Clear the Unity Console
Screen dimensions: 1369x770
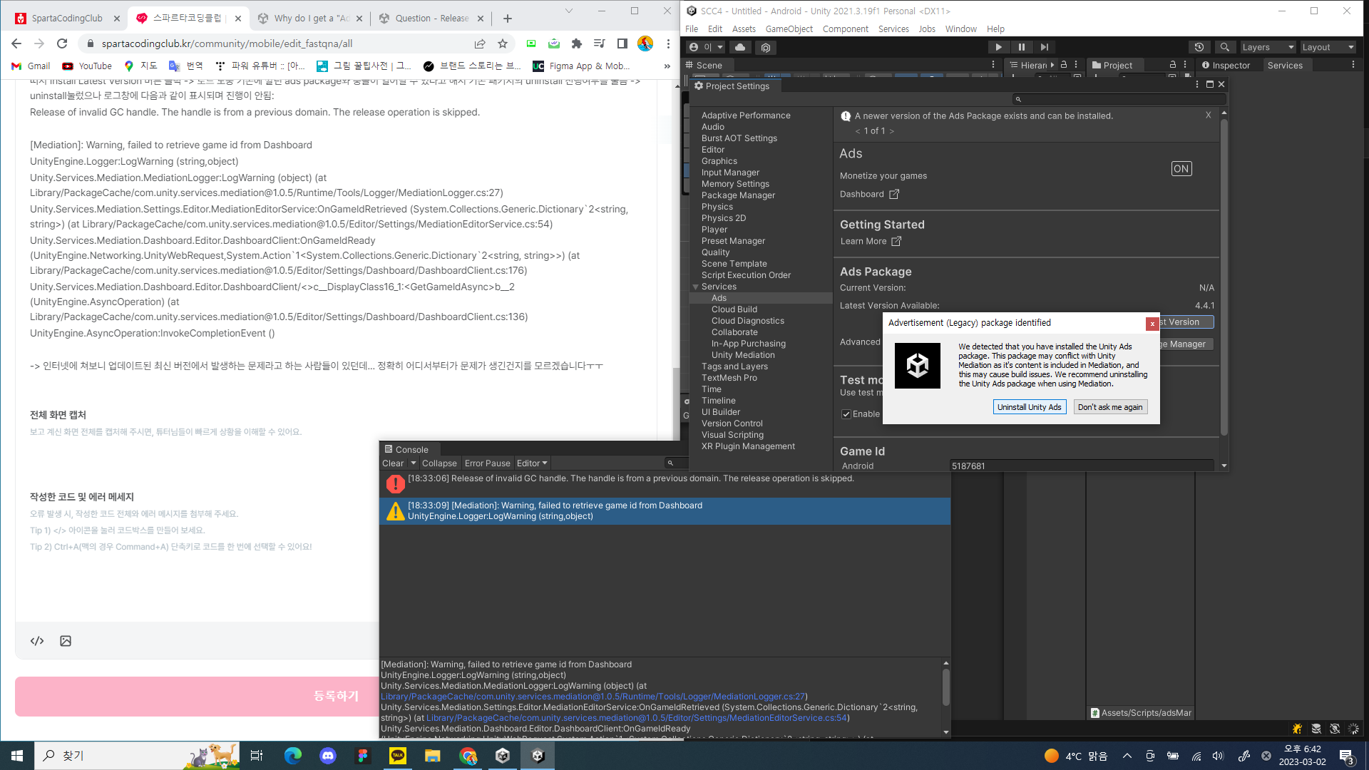pos(393,463)
